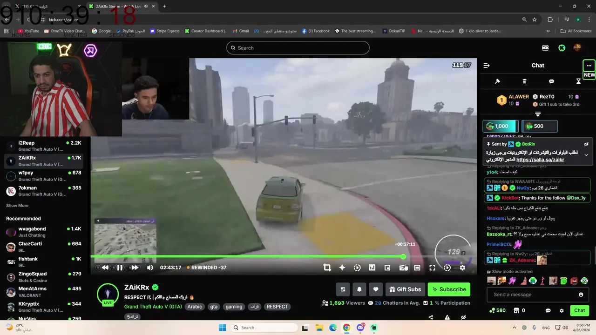The height and width of the screenshot is (335, 596).
Task: Open YouTube bookmark in bookmarks bar
Action: click(28, 31)
